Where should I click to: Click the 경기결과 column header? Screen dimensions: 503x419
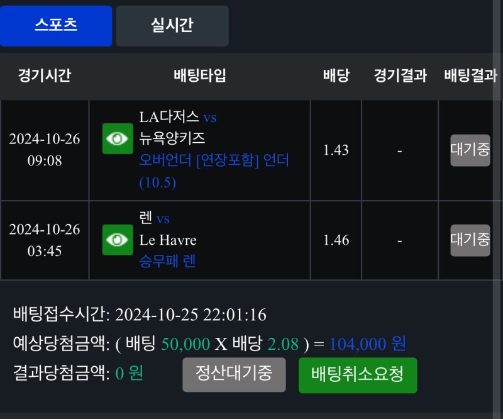[x=400, y=76]
